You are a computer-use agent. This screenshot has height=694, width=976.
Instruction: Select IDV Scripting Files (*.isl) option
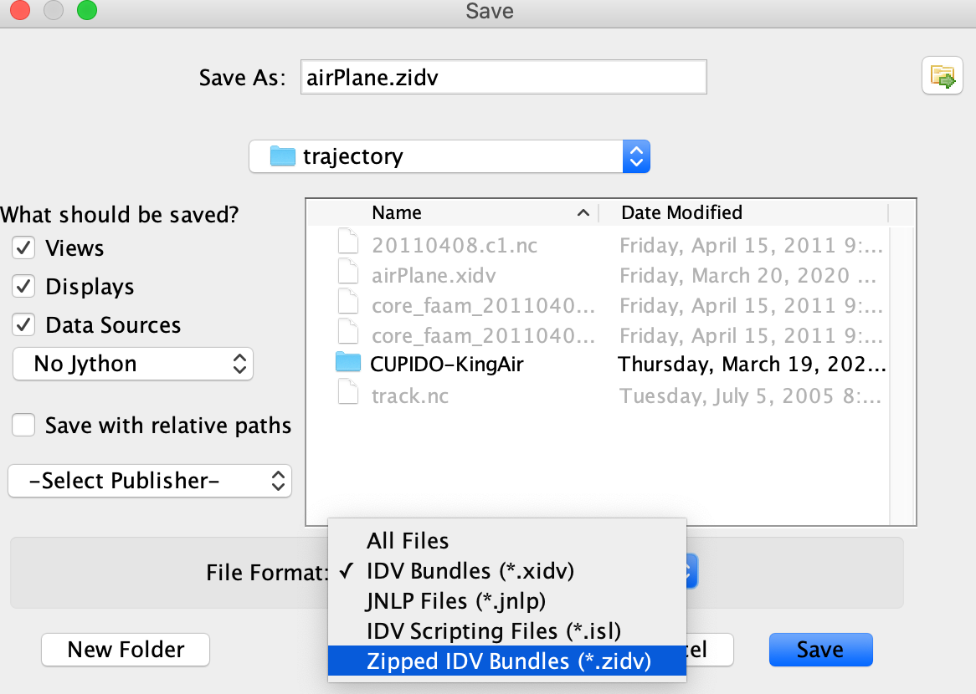[493, 631]
